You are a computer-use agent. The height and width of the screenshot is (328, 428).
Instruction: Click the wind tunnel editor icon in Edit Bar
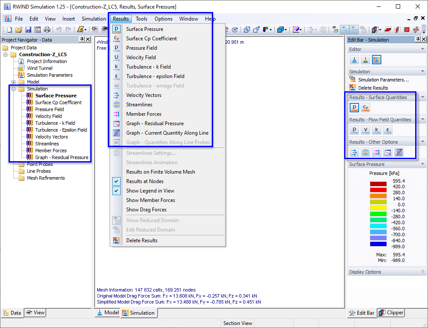(366, 60)
